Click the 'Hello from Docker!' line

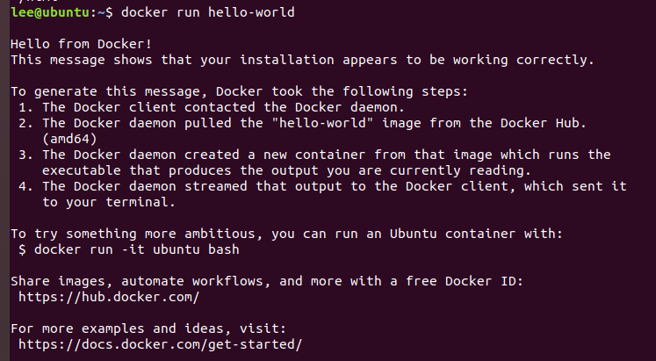click(81, 44)
